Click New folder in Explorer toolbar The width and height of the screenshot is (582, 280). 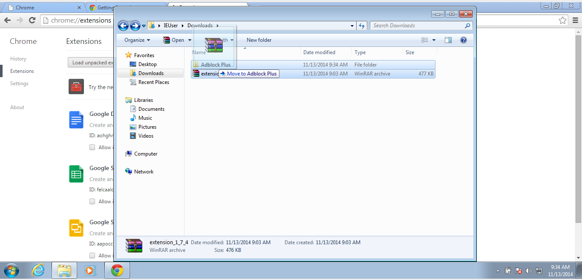click(259, 40)
